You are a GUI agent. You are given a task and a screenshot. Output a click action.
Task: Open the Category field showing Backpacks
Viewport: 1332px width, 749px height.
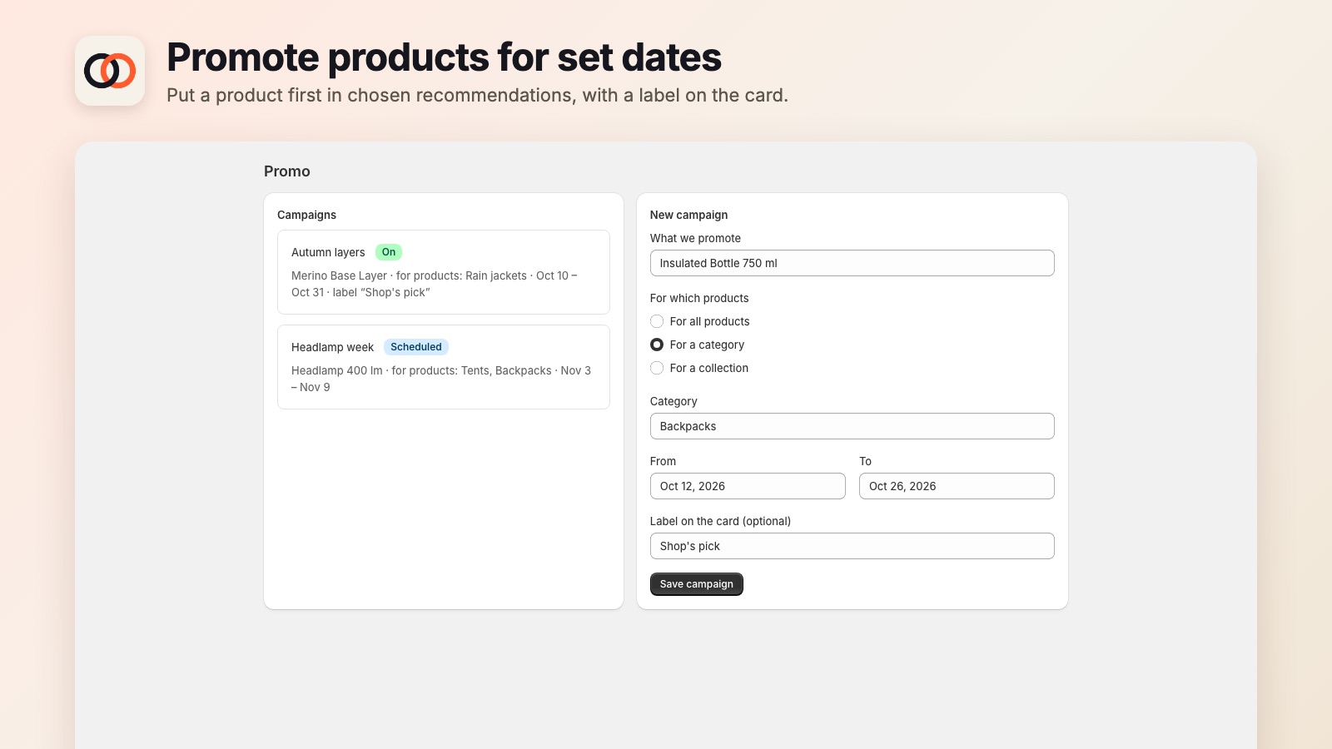852,426
